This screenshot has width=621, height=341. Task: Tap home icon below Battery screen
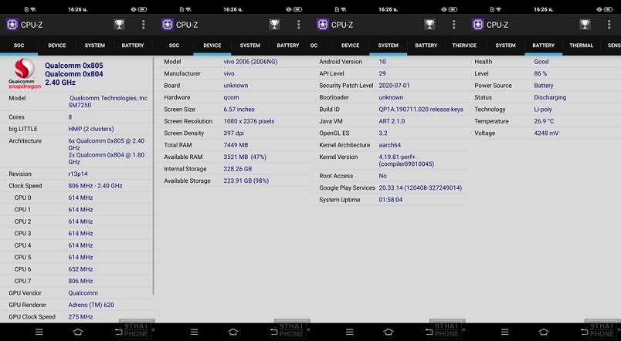544,332
